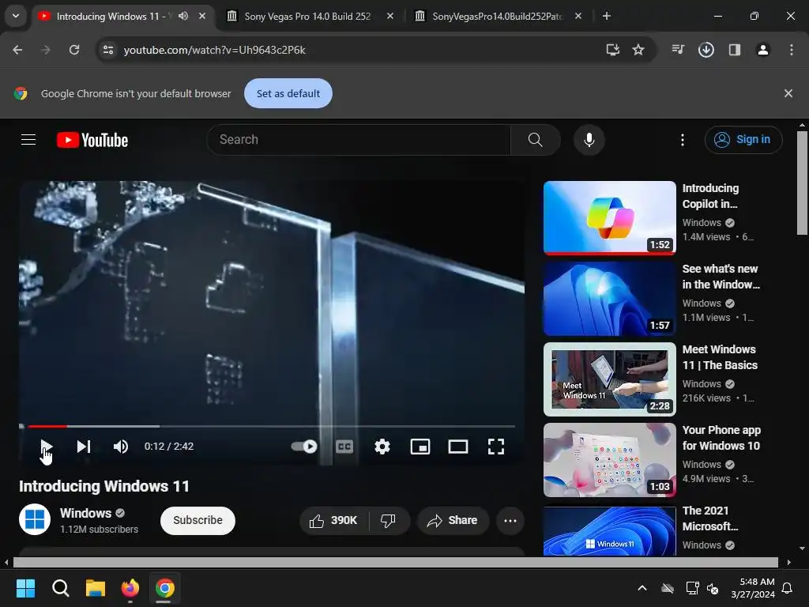Image resolution: width=809 pixels, height=607 pixels.
Task: Seek on the video progress bar
Action: pos(271,426)
